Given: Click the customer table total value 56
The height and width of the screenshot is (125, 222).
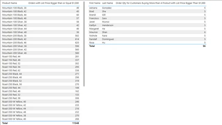Looking at the screenshot, I should (204, 46).
